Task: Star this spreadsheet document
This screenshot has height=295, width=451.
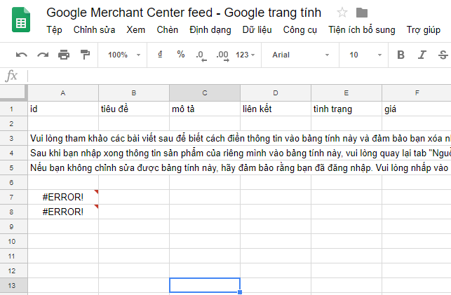Action: [342, 13]
